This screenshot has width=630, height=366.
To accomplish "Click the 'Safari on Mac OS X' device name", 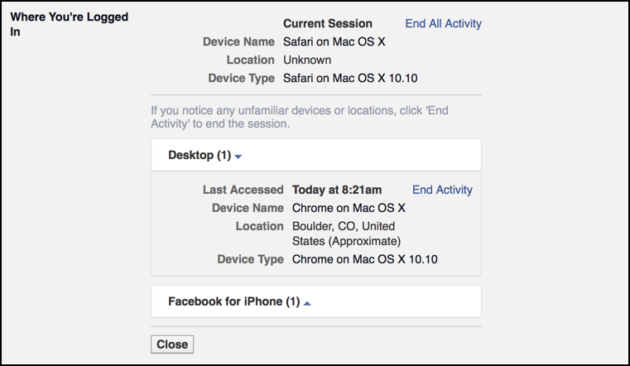I will click(x=335, y=41).
